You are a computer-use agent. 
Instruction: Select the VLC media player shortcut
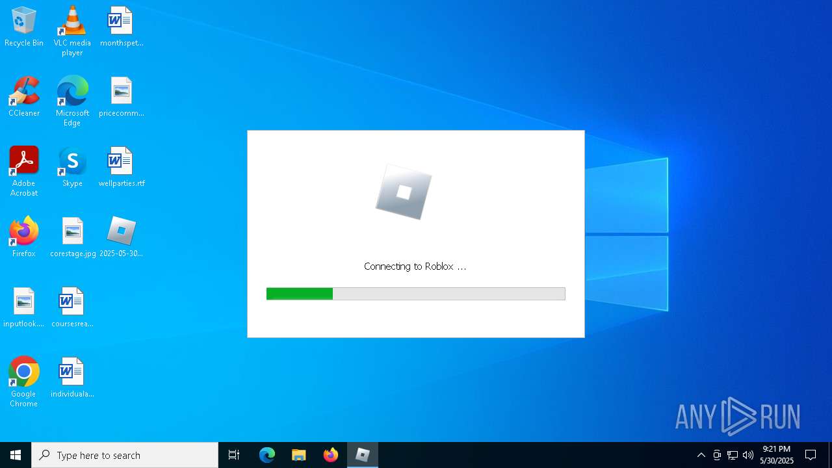[x=72, y=31]
